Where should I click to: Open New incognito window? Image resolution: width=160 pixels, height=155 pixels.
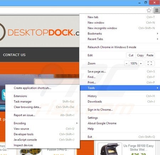pos(120,28)
